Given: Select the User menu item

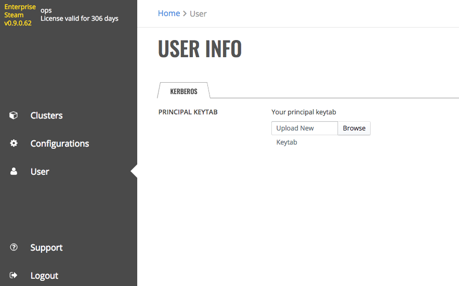Looking at the screenshot, I should point(40,172).
